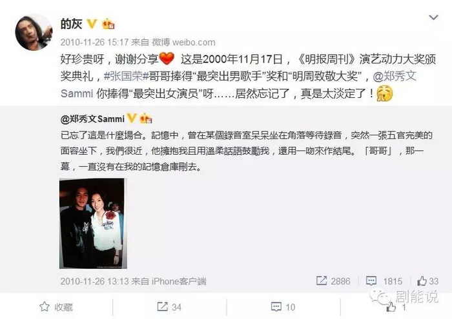
Task: Click the 收藏 star favorite button
Action: [56, 307]
